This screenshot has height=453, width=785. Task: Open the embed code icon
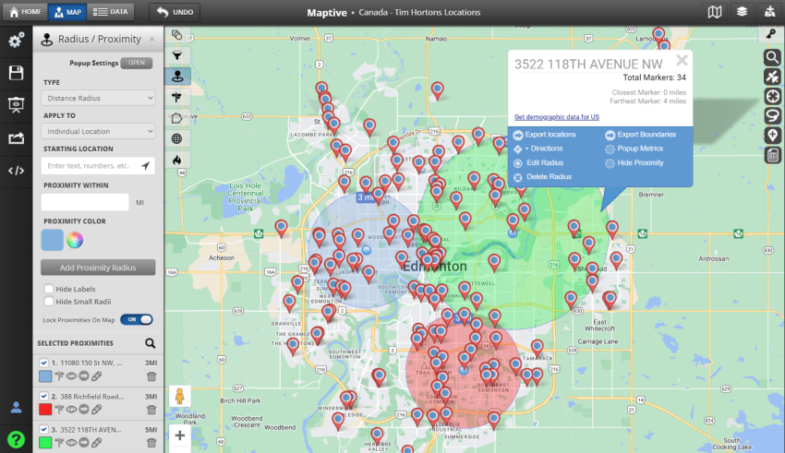[16, 170]
